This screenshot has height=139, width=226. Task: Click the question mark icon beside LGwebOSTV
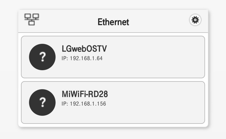coord(42,57)
